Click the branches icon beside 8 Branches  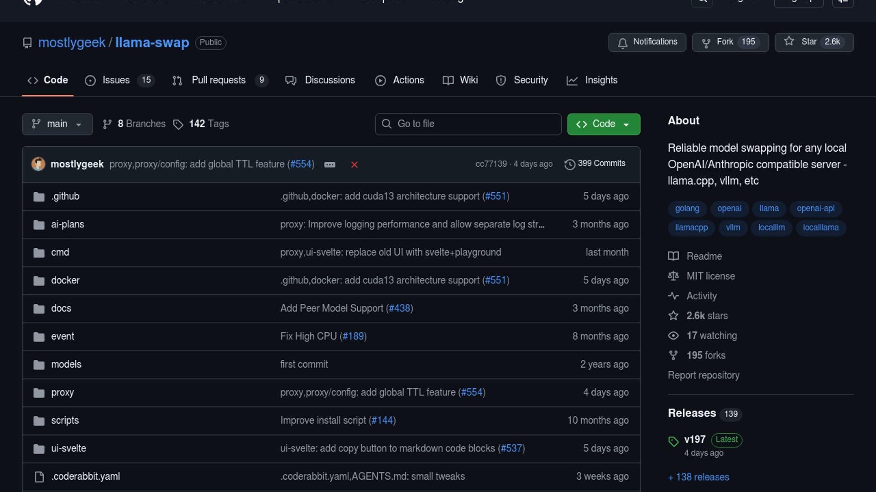[107, 124]
